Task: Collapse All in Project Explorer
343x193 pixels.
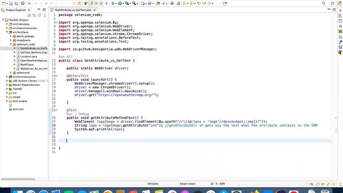Action: pyautogui.click(x=29, y=16)
